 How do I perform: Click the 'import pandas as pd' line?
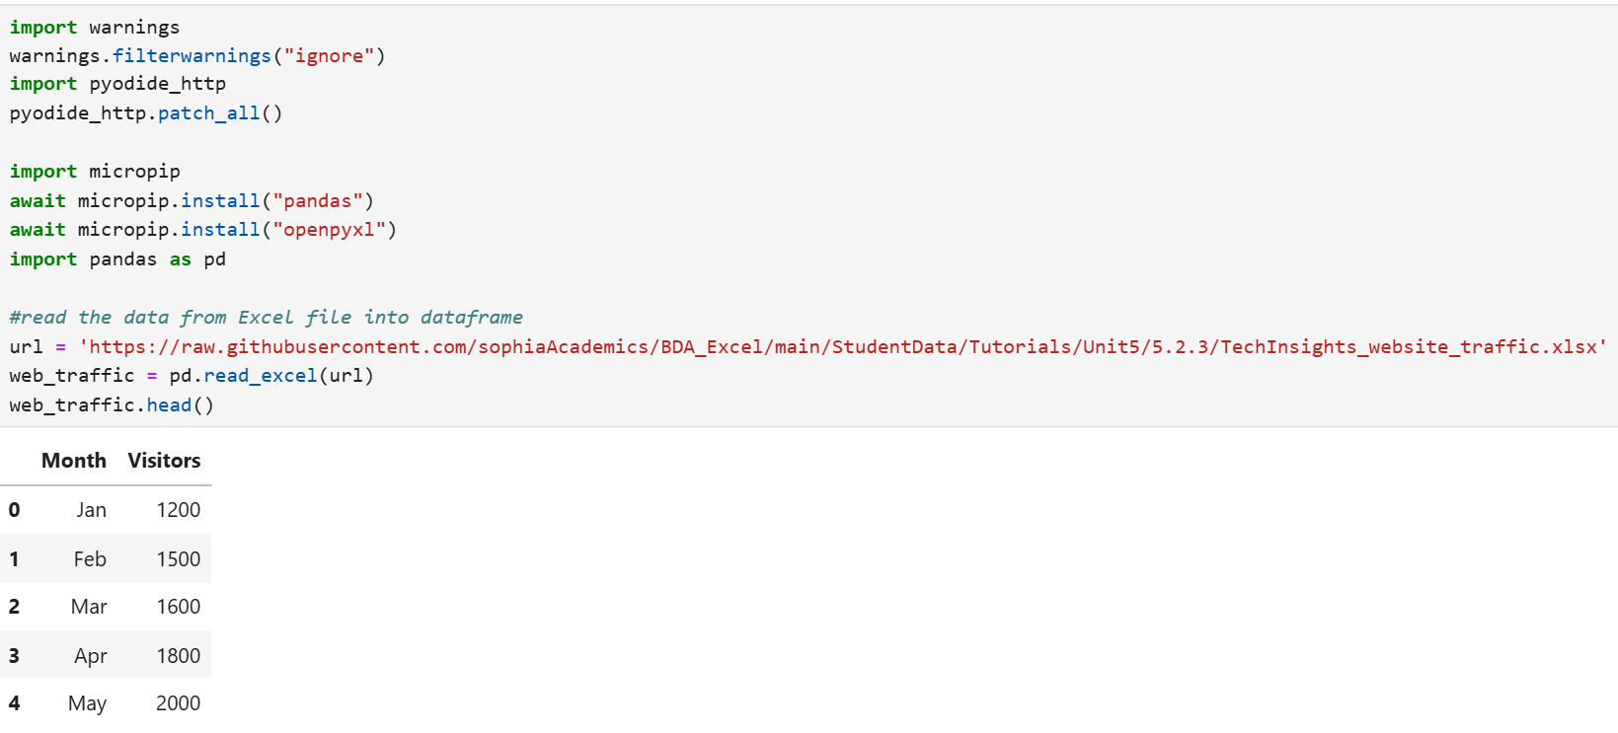point(117,259)
